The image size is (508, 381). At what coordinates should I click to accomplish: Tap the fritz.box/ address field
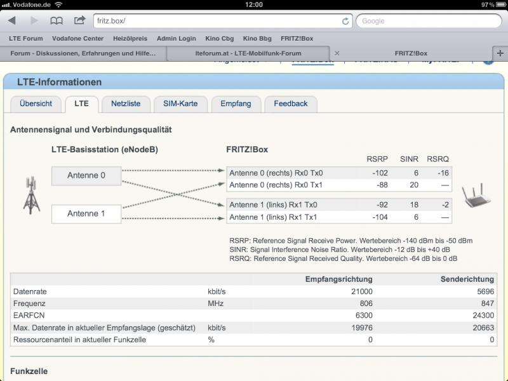click(223, 21)
